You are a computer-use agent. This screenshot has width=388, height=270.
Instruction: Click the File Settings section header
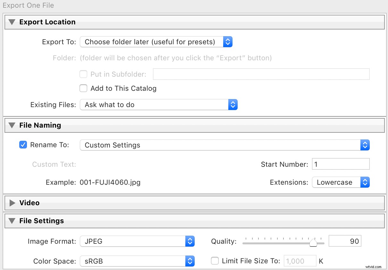(42, 221)
